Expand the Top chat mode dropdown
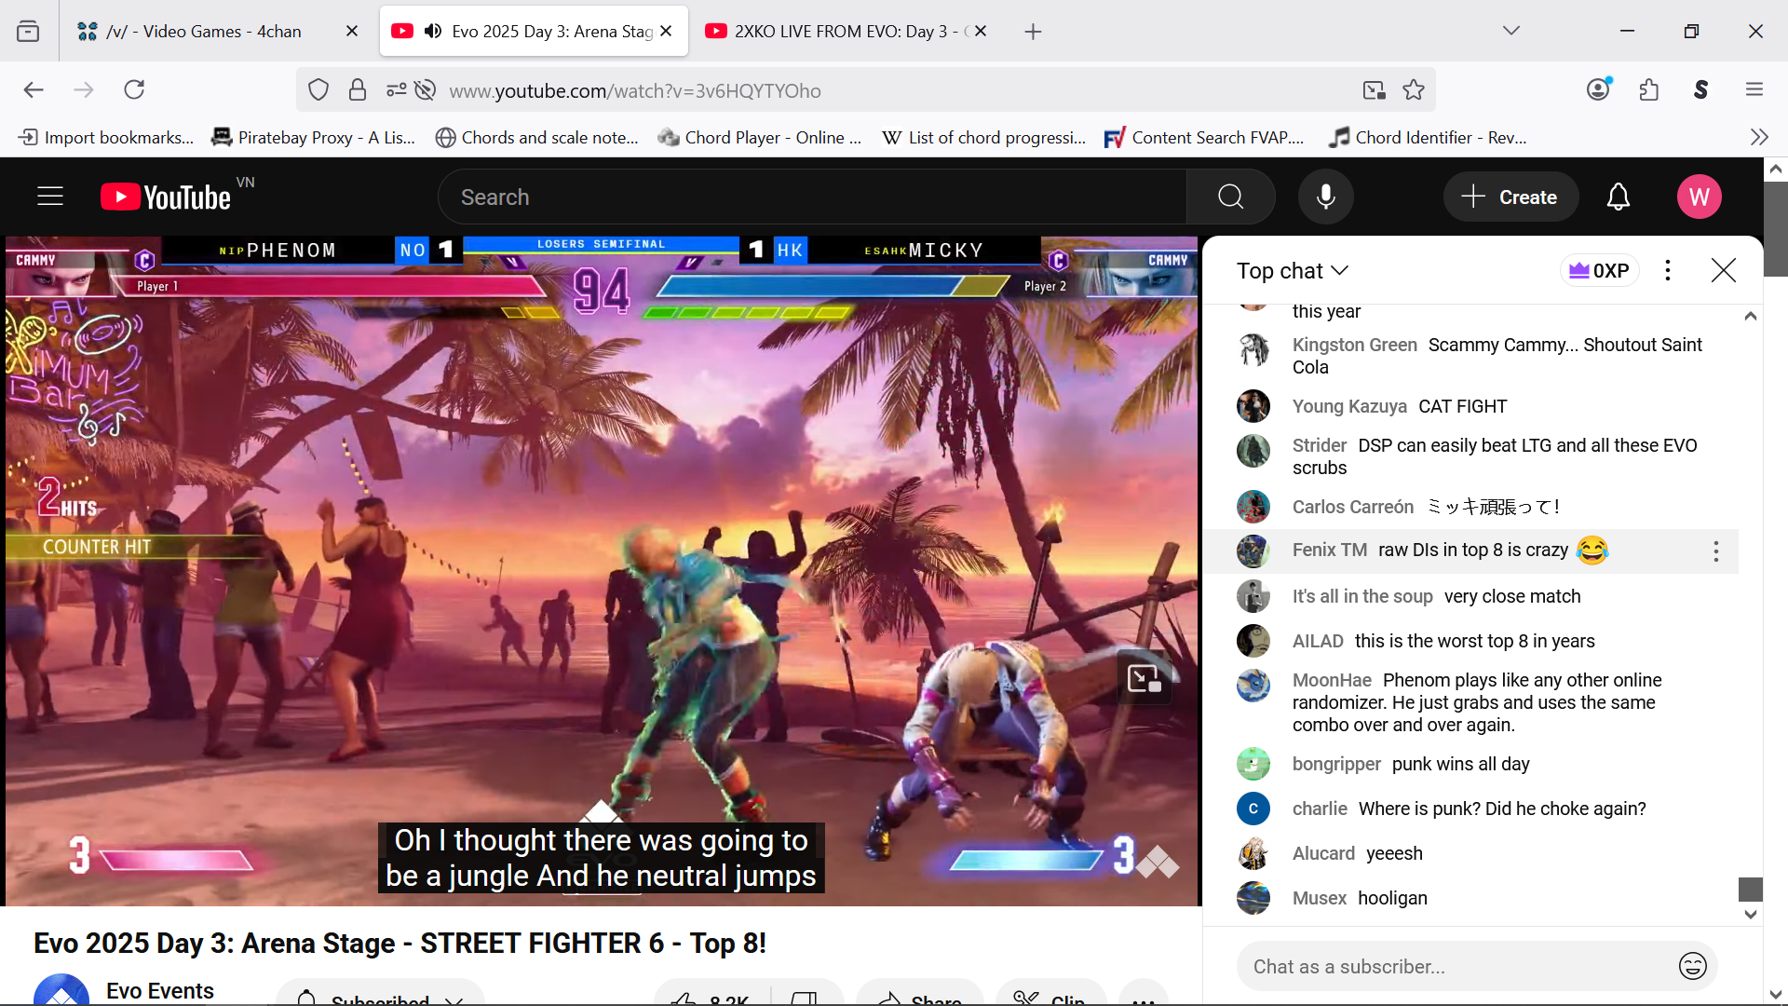Image resolution: width=1788 pixels, height=1006 pixels. 1293,270
